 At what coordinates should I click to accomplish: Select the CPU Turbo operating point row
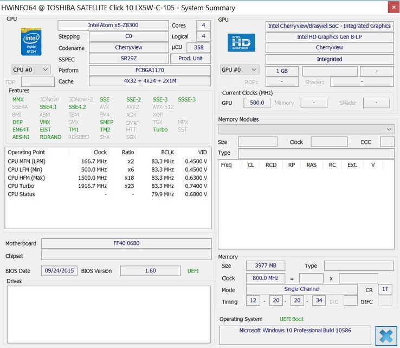tap(107, 186)
